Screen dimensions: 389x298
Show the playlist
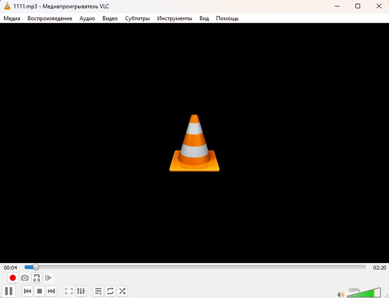tap(98, 291)
